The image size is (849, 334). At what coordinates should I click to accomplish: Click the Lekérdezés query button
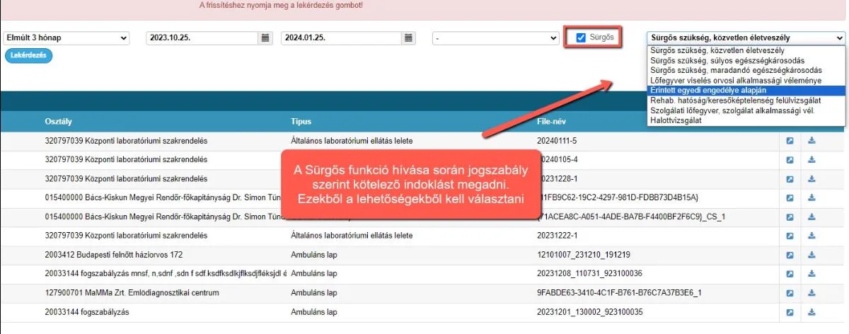coord(28,55)
